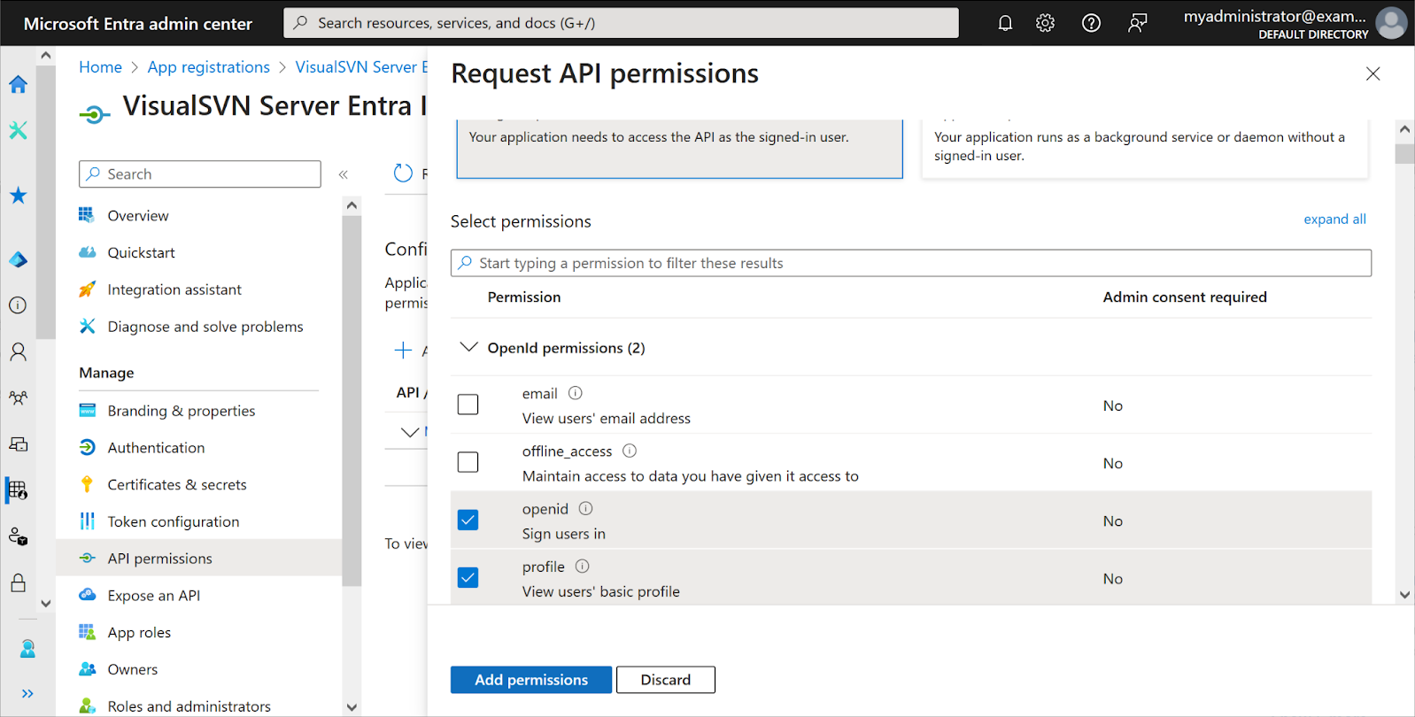Select Application permissions card for background service
Viewport: 1415px width, 717px height.
coord(1145,149)
